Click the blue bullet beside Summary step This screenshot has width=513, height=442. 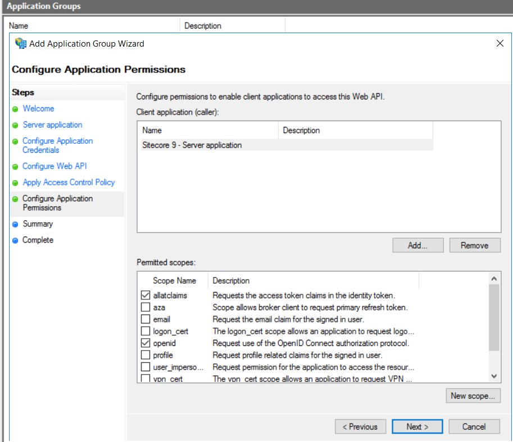tap(15, 224)
